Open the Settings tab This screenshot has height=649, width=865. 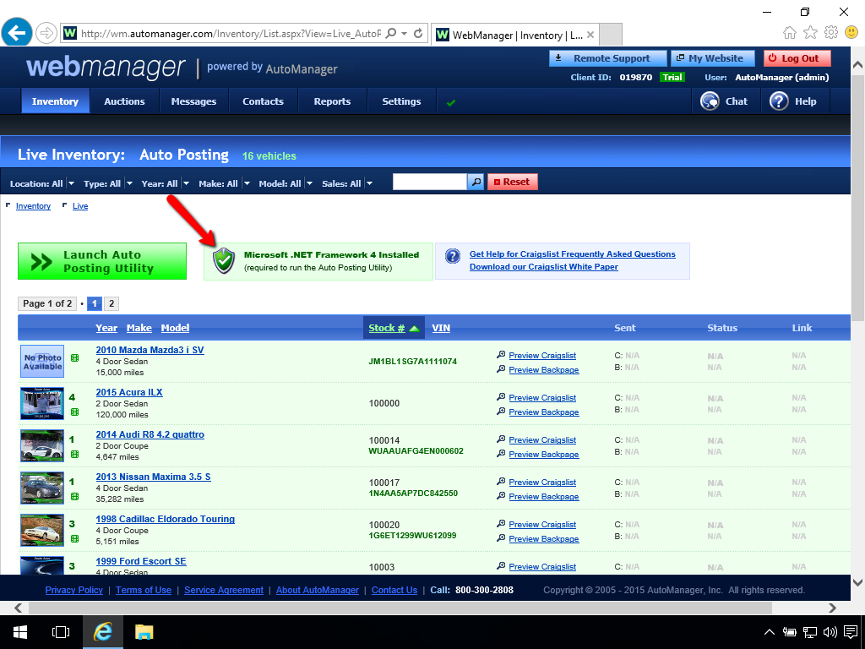click(401, 101)
